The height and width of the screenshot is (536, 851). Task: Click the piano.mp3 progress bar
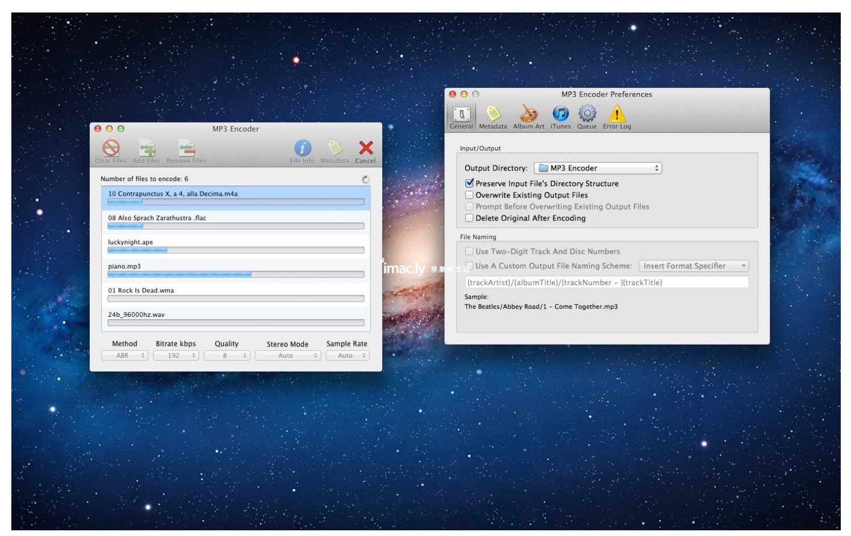(236, 274)
